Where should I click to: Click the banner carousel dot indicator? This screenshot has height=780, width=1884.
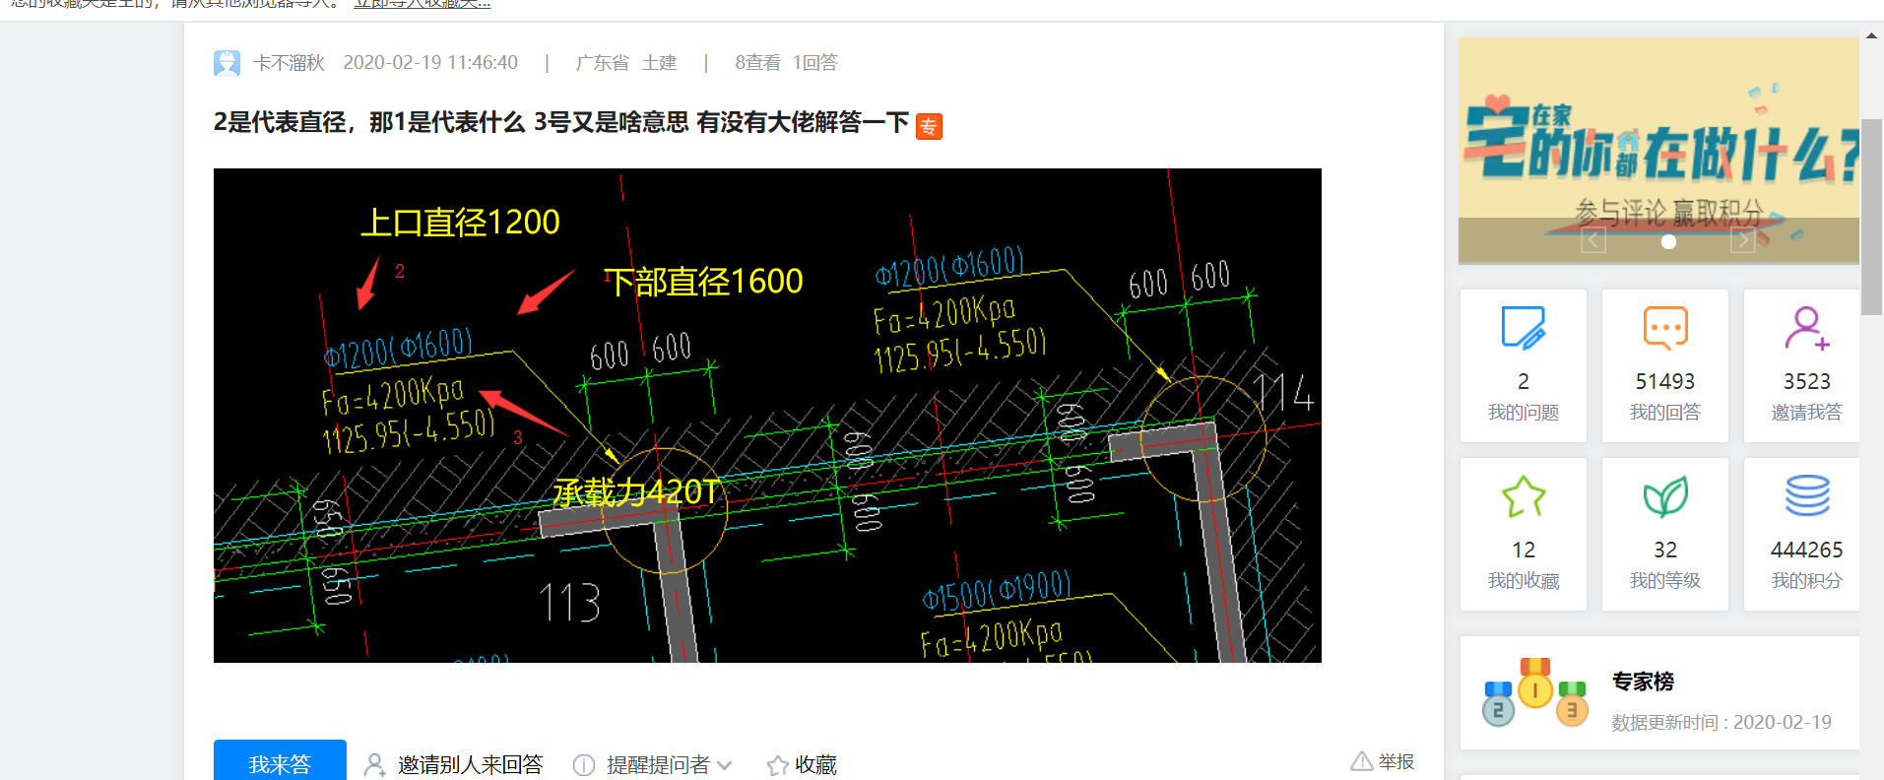[1668, 241]
